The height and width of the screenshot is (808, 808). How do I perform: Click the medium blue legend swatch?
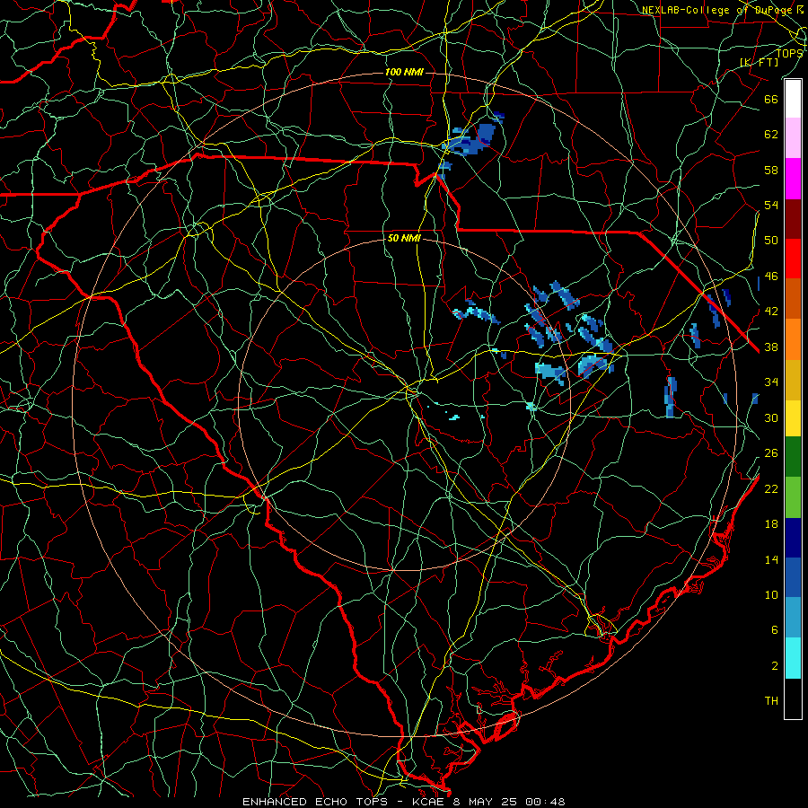coord(793,577)
